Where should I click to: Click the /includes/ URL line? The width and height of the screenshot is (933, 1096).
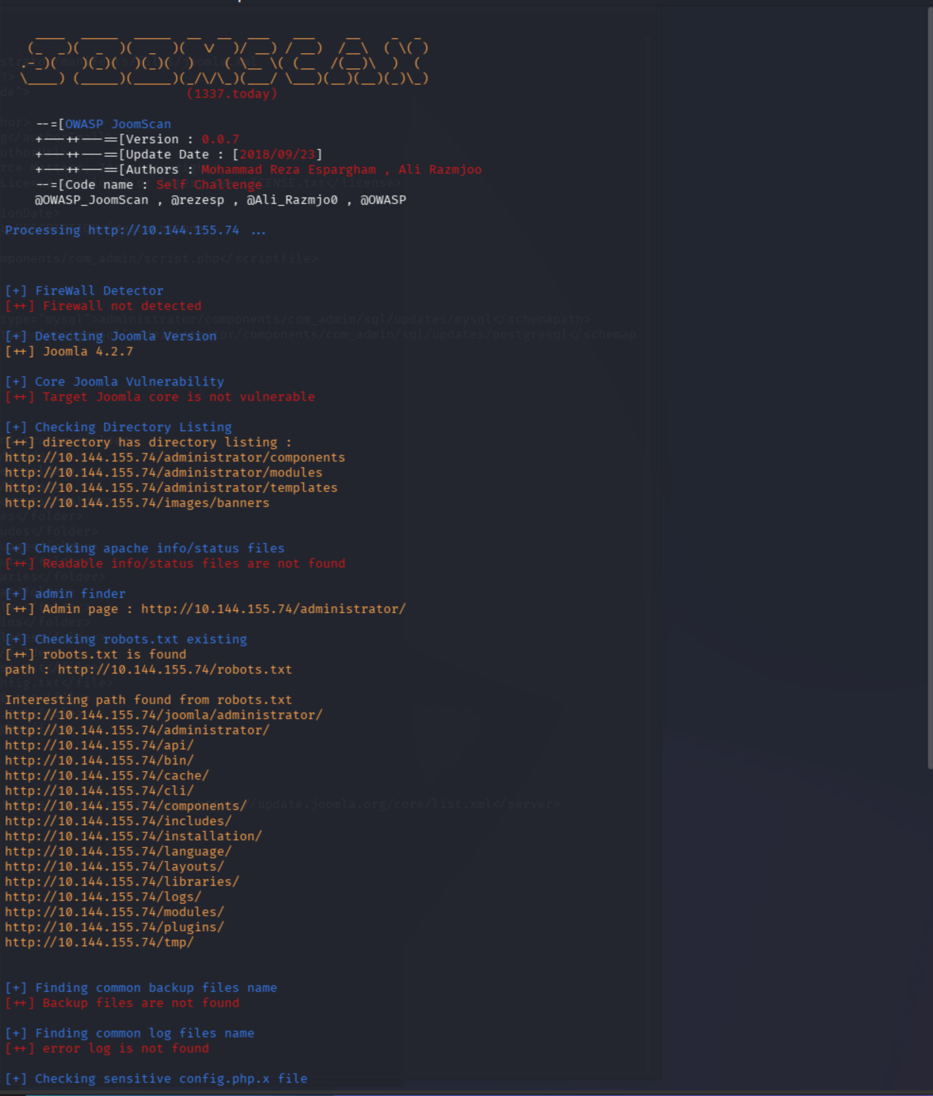click(x=118, y=821)
